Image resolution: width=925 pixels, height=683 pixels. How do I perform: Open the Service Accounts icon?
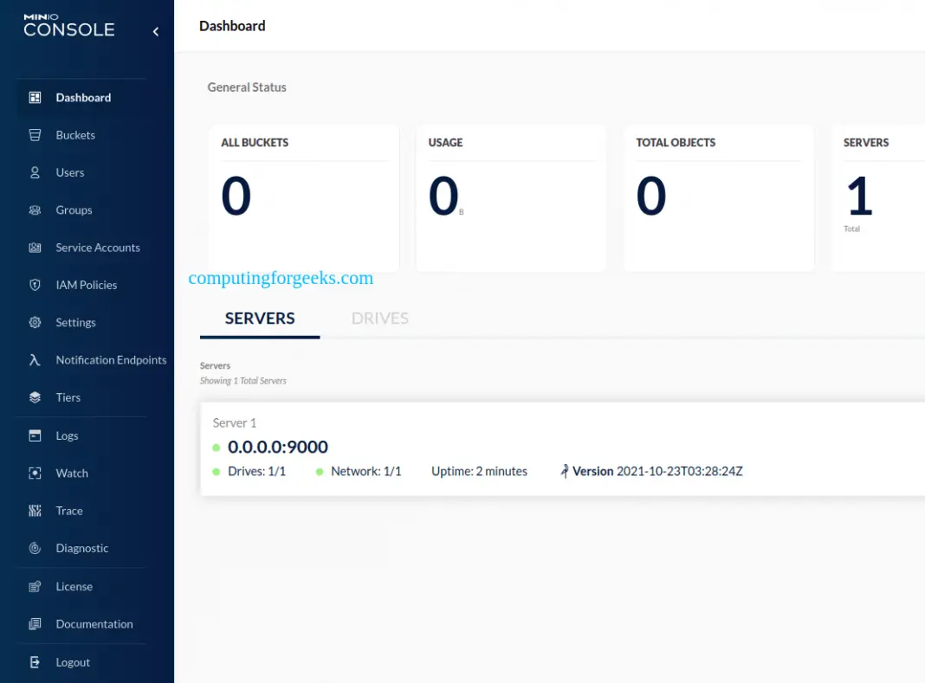34,248
